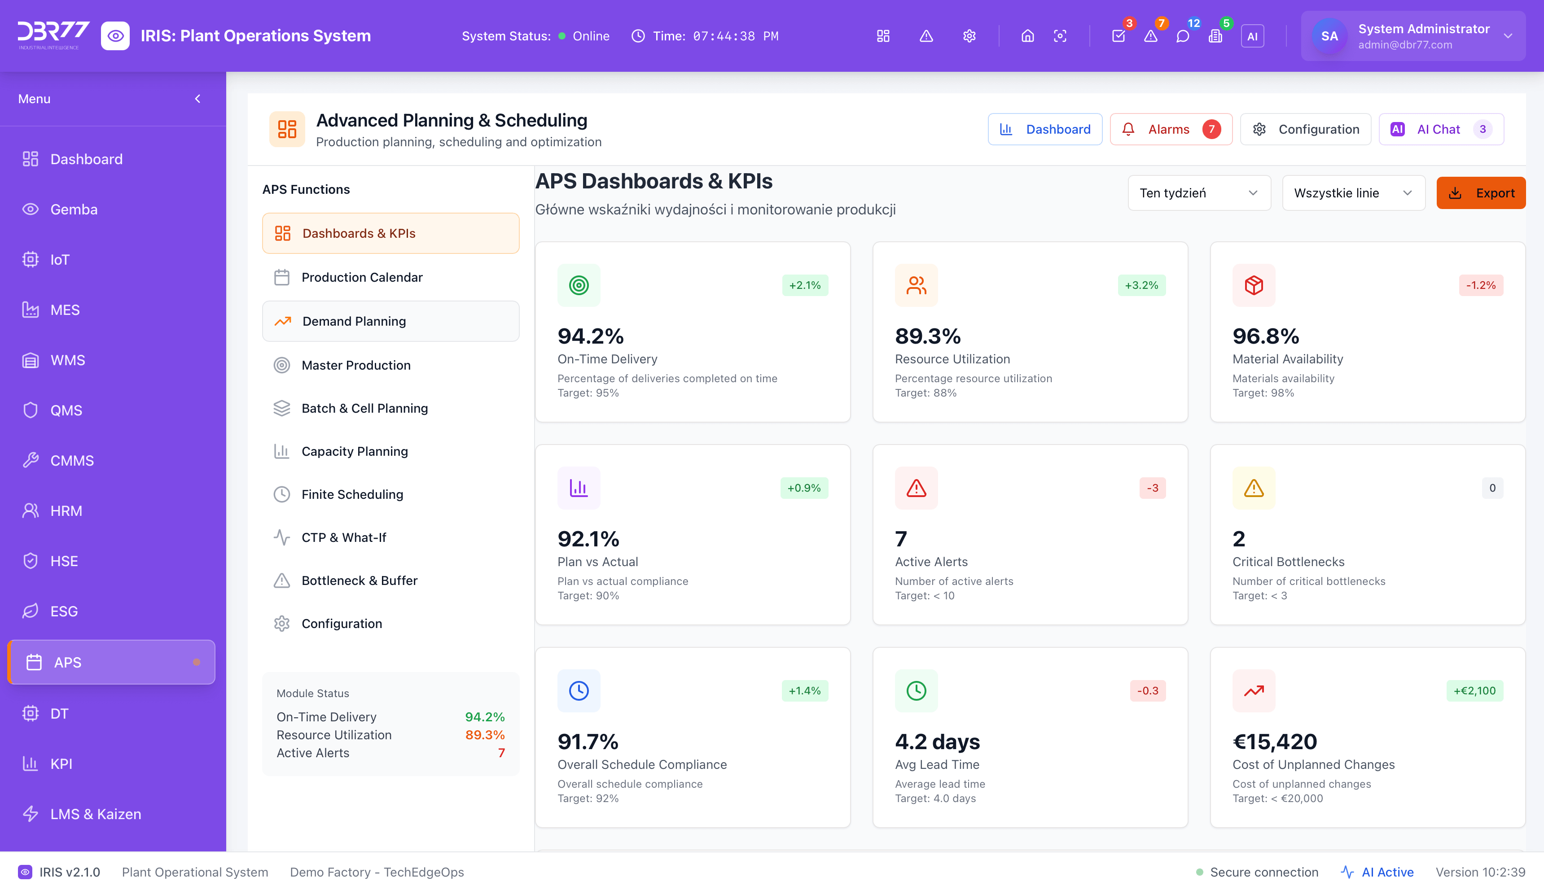This screenshot has height=890, width=1544.
Task: Click the focus scan icon in the header
Action: [1060, 35]
